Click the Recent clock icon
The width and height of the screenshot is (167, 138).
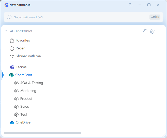12,48
